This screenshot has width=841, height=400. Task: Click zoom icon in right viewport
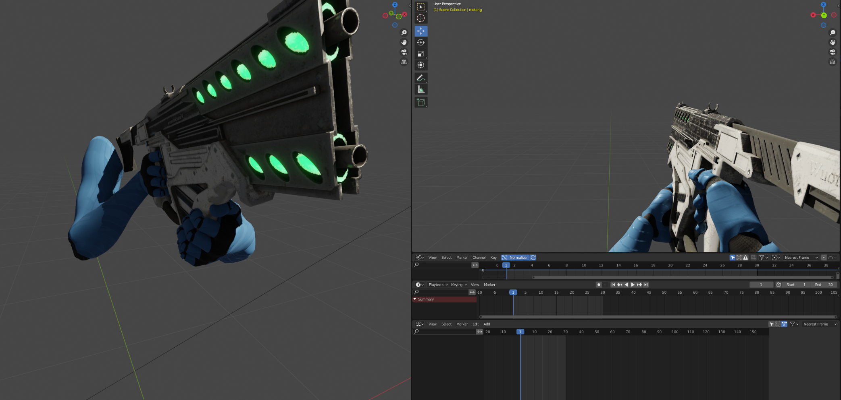[x=833, y=33]
